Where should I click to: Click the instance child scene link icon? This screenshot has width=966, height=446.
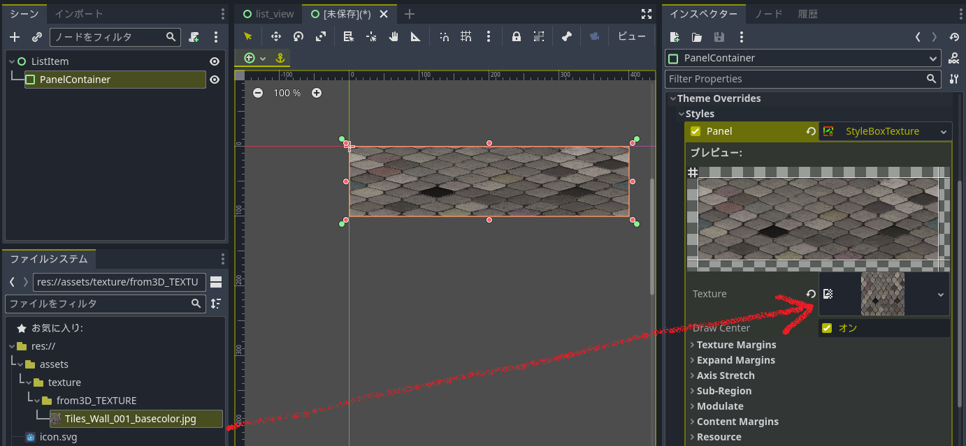(37, 37)
